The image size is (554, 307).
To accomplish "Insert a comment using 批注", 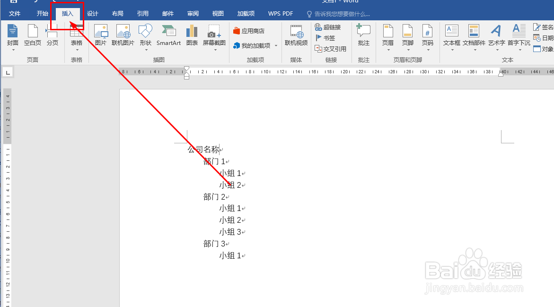I will tap(363, 37).
